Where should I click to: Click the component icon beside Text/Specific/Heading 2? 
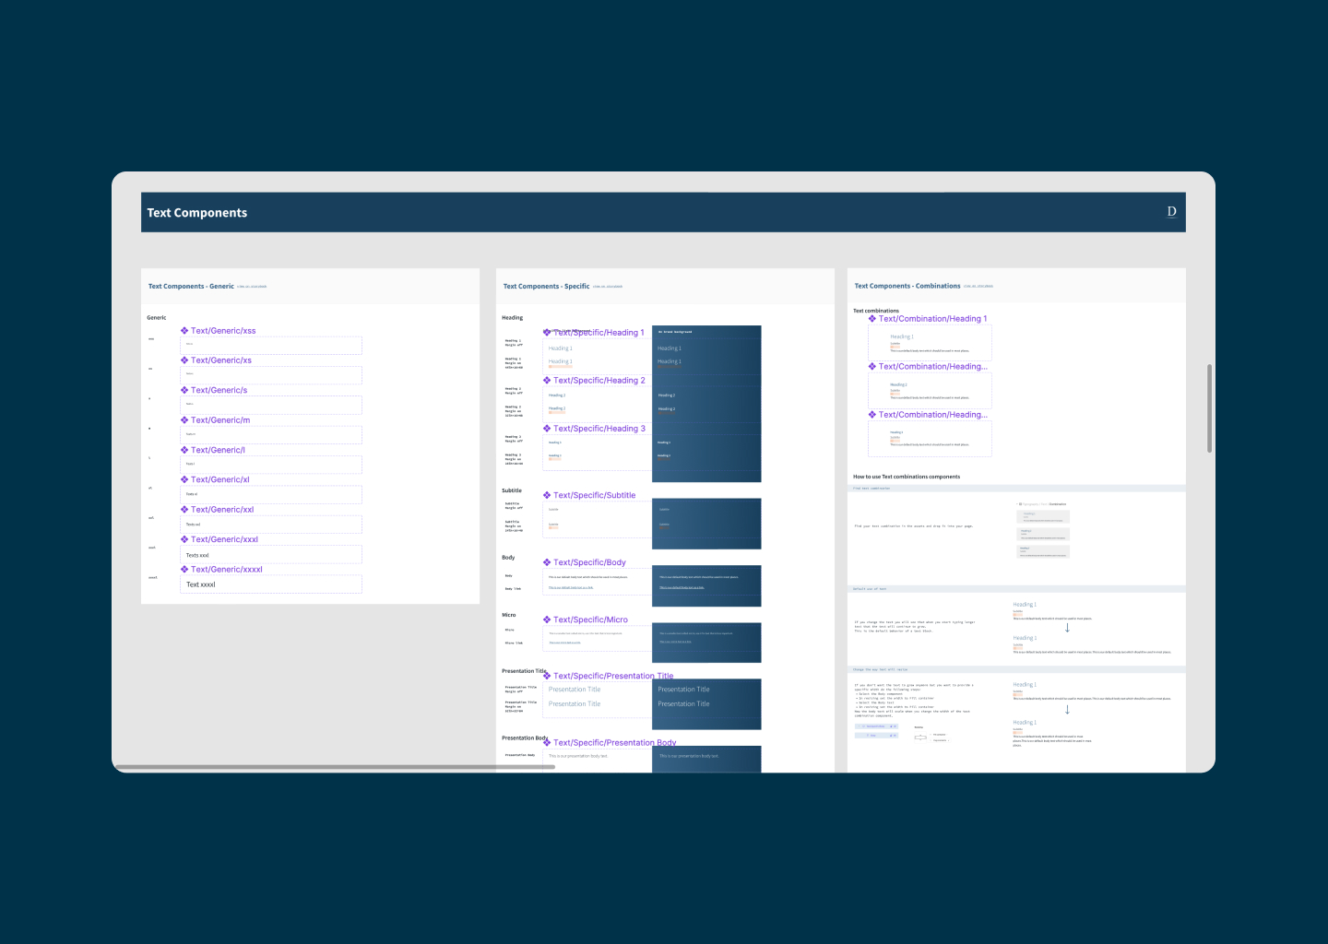click(x=547, y=380)
